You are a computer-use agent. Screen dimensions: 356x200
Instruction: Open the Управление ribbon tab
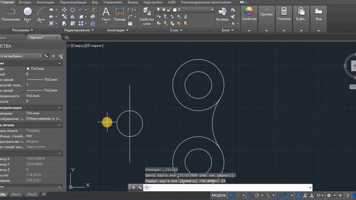pyautogui.click(x=112, y=2)
